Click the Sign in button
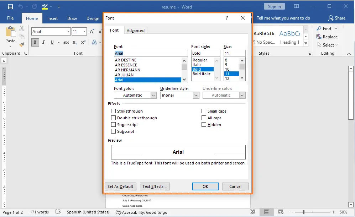Viewport: 355px width, 217px height. pos(275,6)
